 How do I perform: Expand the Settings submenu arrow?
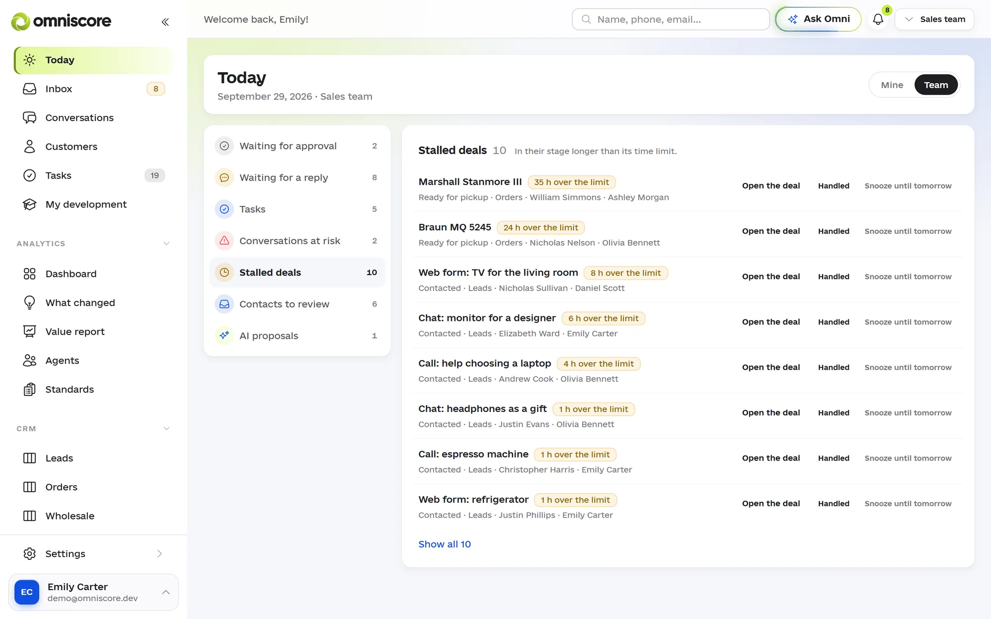point(160,554)
